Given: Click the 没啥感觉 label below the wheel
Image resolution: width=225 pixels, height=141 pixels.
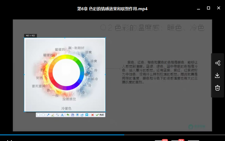Looking at the screenshot, I should (x=69, y=99).
